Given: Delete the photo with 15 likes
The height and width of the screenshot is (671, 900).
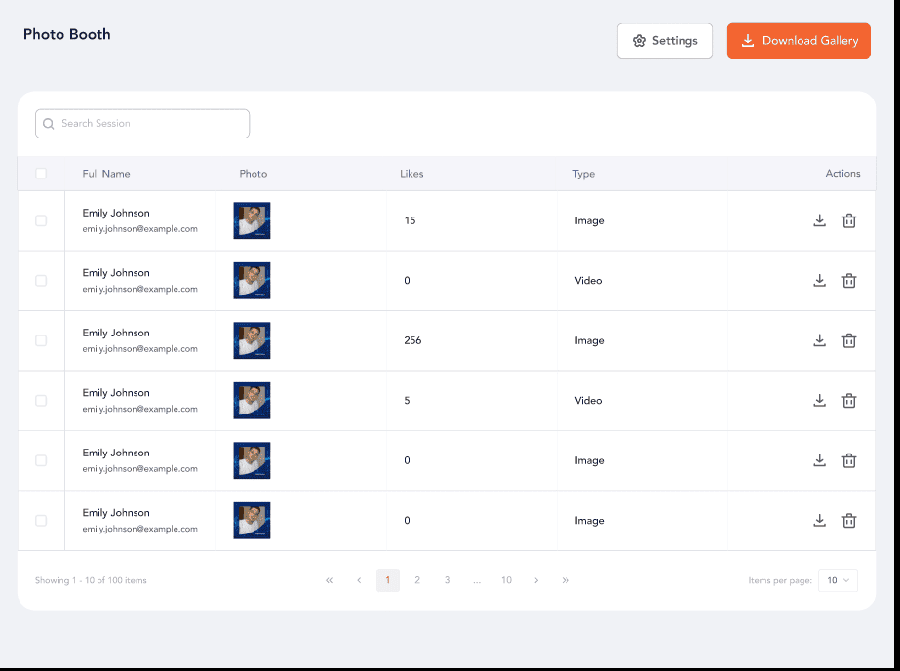Looking at the screenshot, I should (849, 220).
